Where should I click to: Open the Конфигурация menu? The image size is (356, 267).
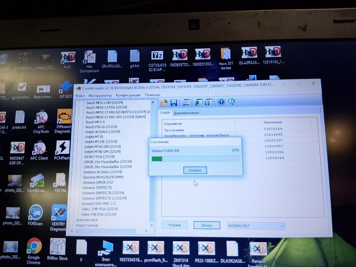[128, 95]
